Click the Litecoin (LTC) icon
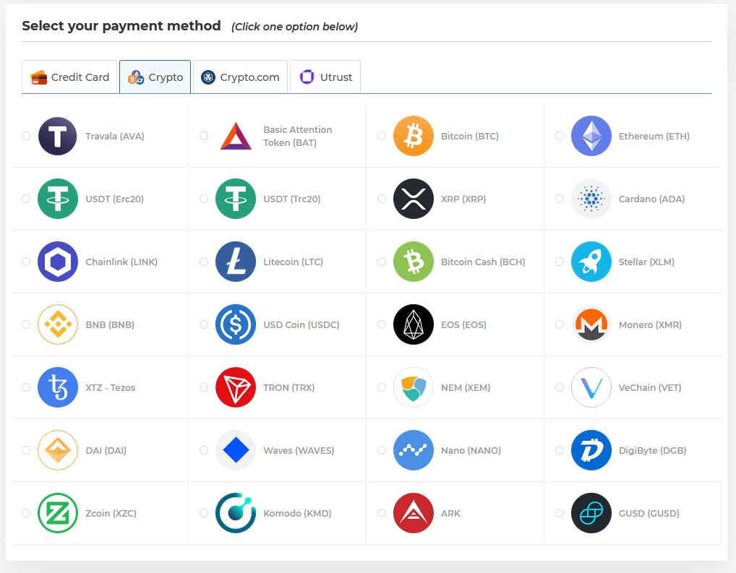 (x=236, y=262)
